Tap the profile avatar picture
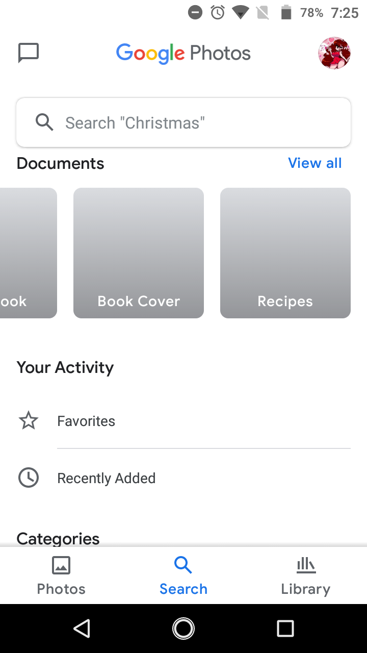This screenshot has height=653, width=367. 334,53
